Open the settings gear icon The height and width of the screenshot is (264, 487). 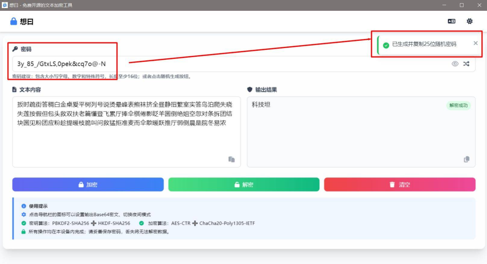[470, 21]
